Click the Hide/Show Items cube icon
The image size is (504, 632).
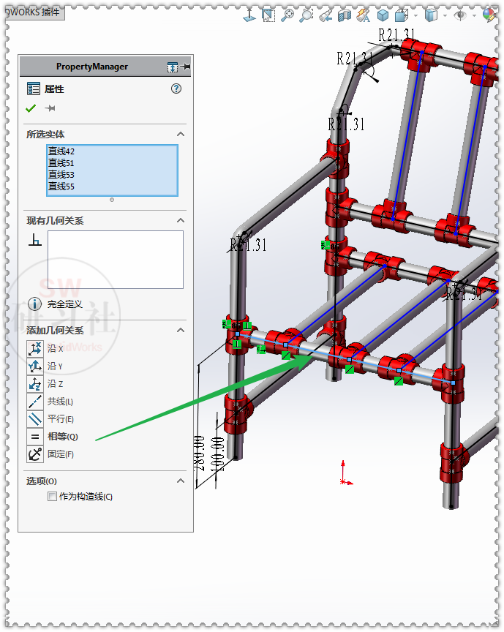[431, 15]
